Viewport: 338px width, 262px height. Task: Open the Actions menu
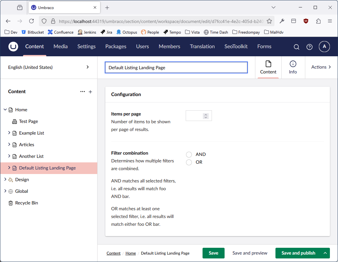click(x=321, y=67)
